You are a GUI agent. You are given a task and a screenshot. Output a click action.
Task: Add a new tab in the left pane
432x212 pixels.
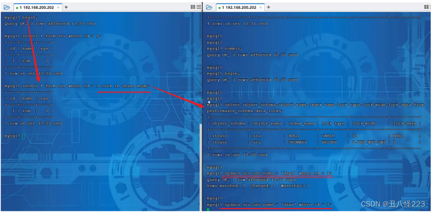coord(66,7)
